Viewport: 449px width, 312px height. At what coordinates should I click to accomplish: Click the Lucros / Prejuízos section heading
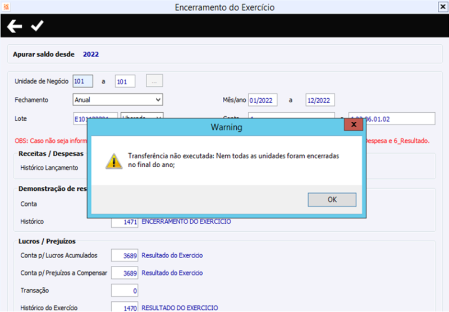[x=47, y=241]
